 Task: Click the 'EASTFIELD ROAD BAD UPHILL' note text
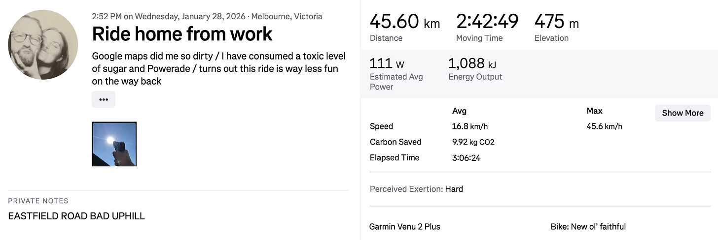coord(76,216)
